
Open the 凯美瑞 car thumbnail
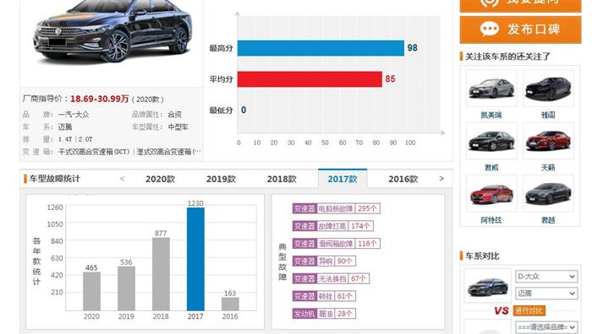491,88
